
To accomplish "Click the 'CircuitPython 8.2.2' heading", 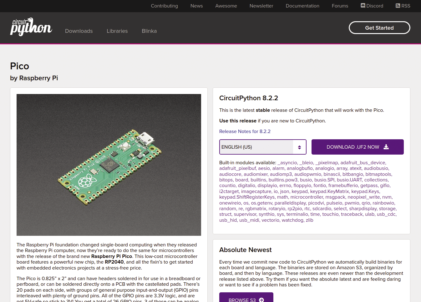I will coord(249,98).
